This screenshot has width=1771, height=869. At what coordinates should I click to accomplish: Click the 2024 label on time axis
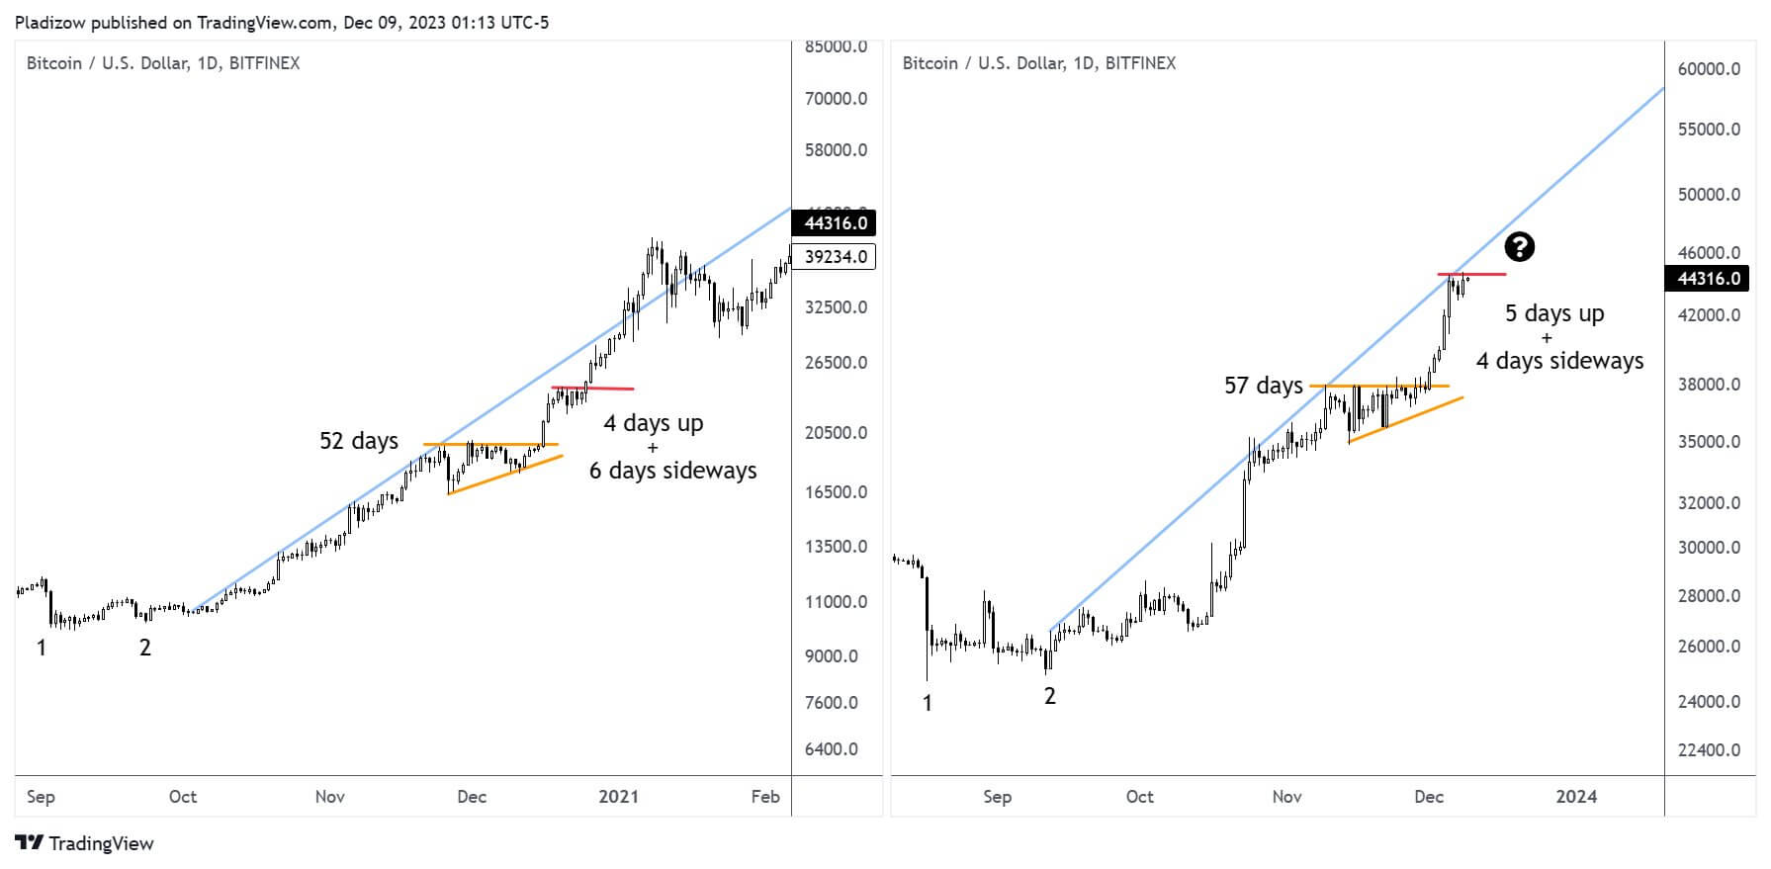pyautogui.click(x=1576, y=797)
